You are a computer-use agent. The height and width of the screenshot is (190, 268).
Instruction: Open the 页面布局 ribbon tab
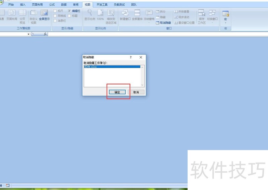click(37, 5)
